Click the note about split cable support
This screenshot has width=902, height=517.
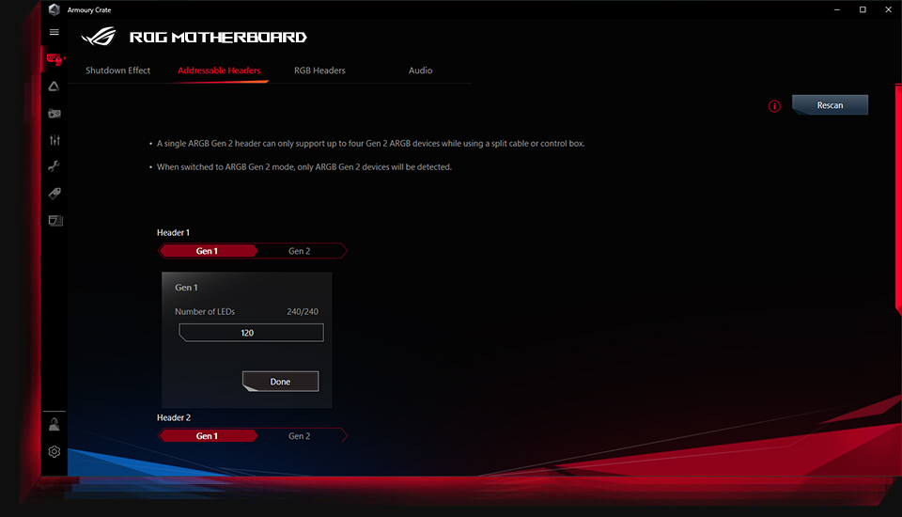tap(370, 144)
